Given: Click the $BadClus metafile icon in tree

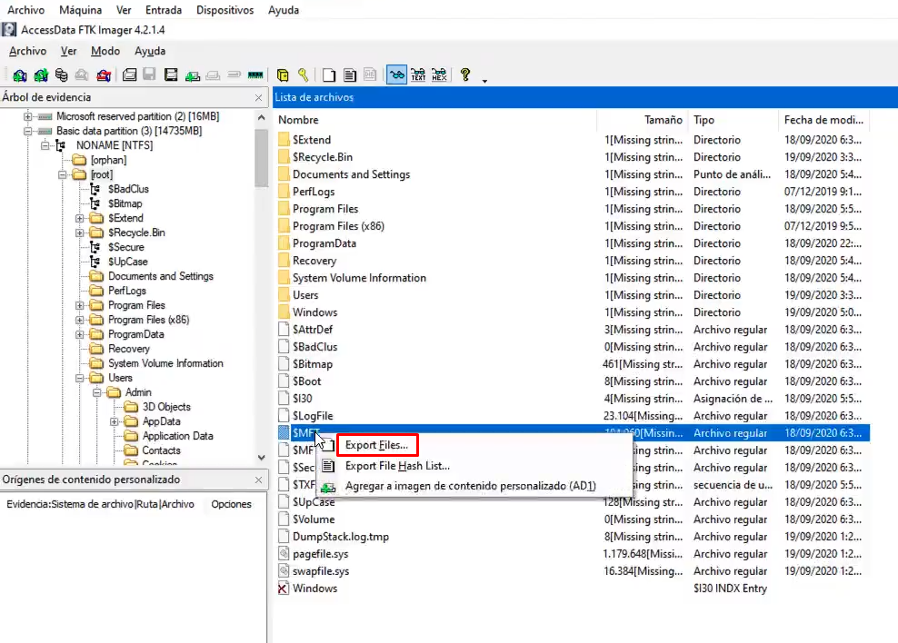Looking at the screenshot, I should pos(95,189).
